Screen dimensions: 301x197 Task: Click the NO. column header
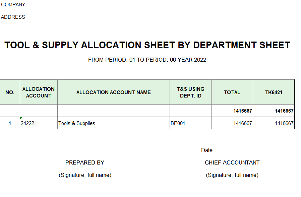pyautogui.click(x=10, y=92)
